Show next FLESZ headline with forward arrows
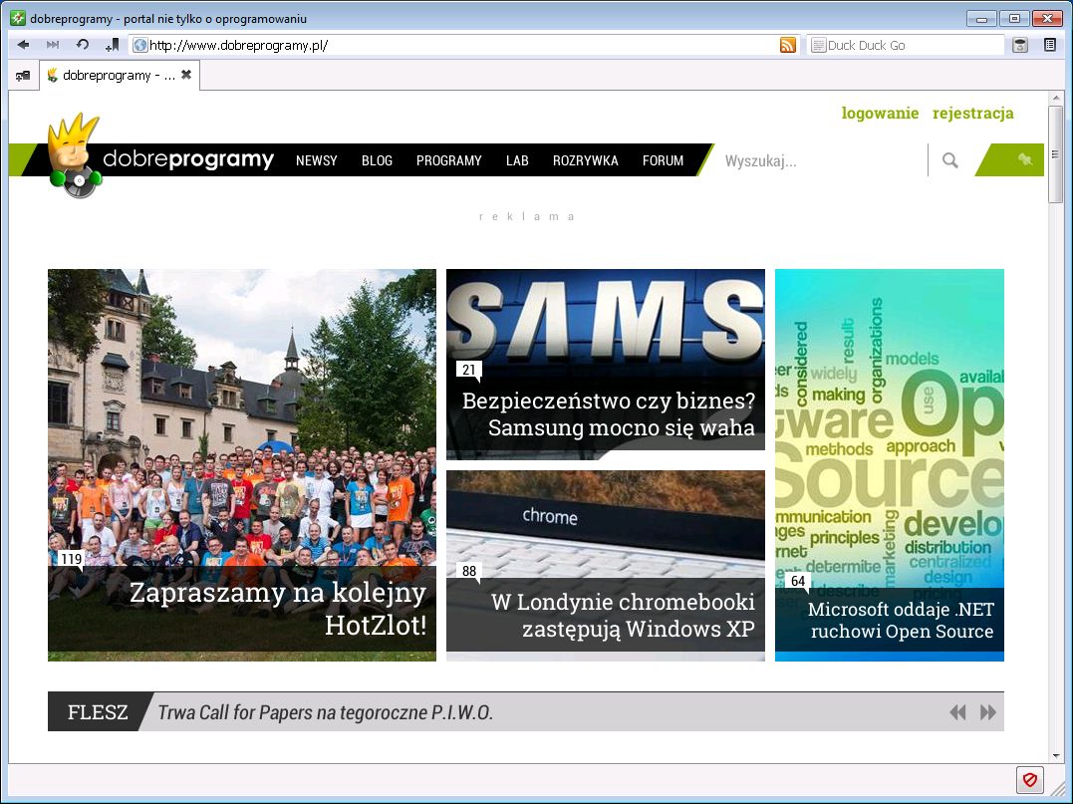The height and width of the screenshot is (804, 1073). pyautogui.click(x=988, y=712)
